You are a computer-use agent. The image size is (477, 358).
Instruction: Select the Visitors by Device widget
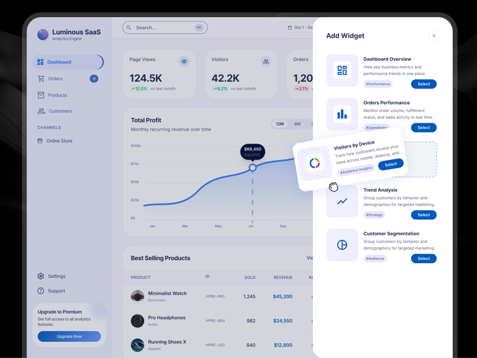[x=391, y=164]
